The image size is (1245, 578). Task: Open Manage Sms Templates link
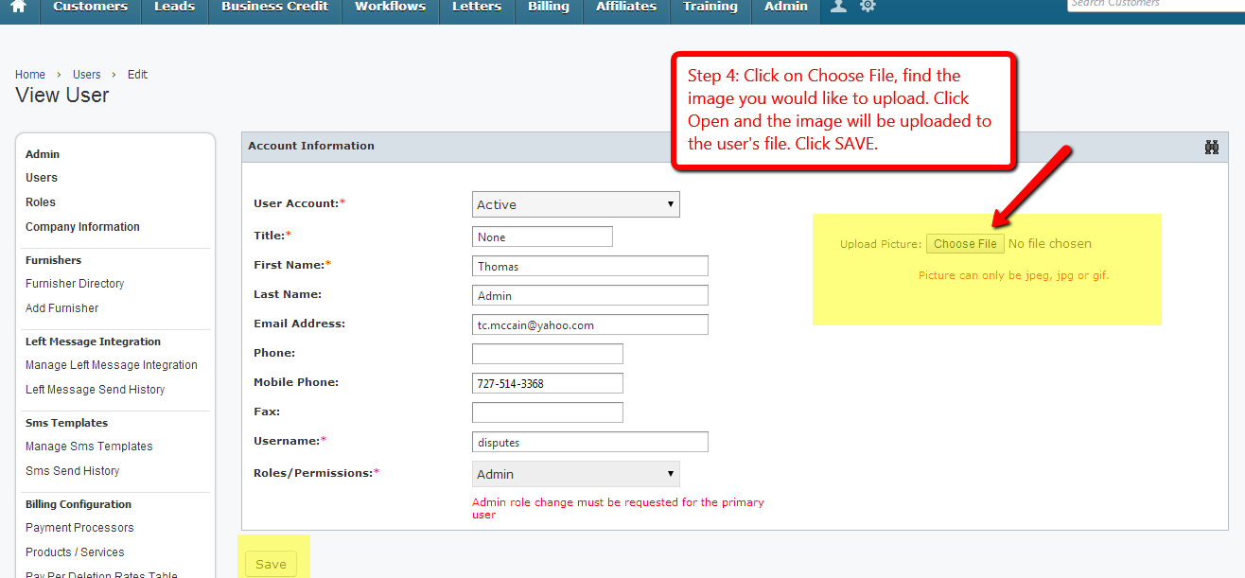click(89, 447)
